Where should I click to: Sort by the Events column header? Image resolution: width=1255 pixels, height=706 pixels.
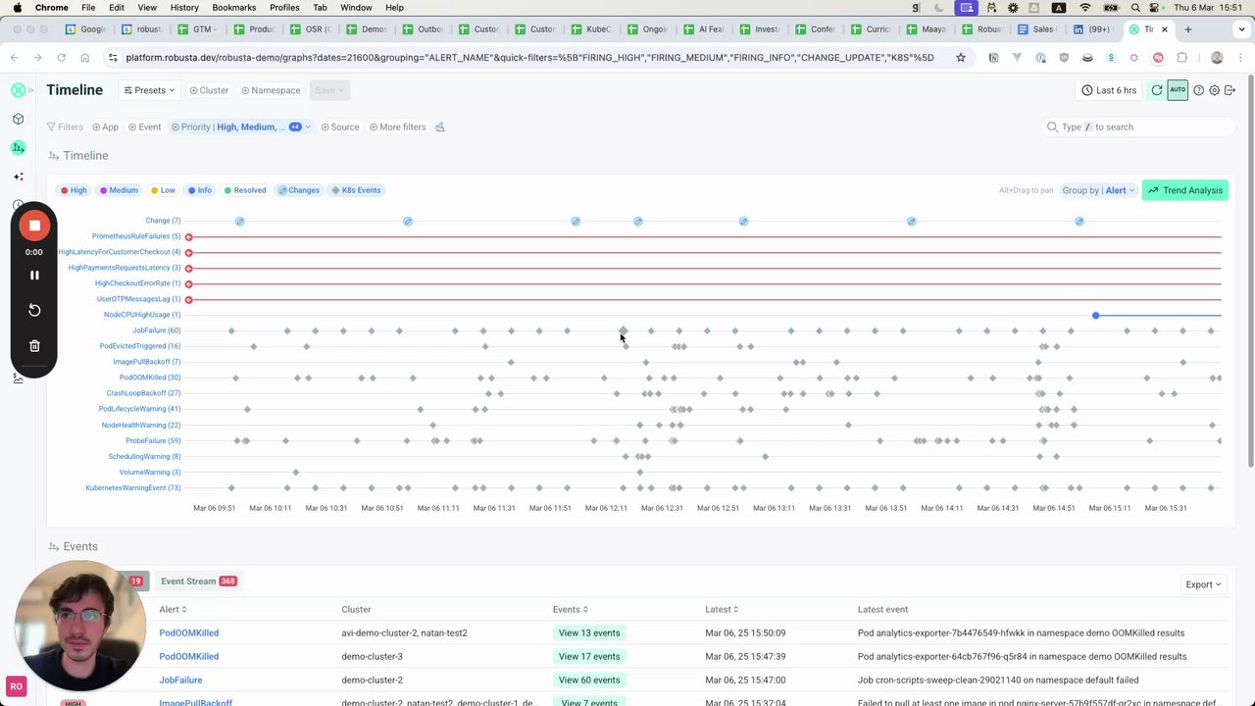coord(571,609)
